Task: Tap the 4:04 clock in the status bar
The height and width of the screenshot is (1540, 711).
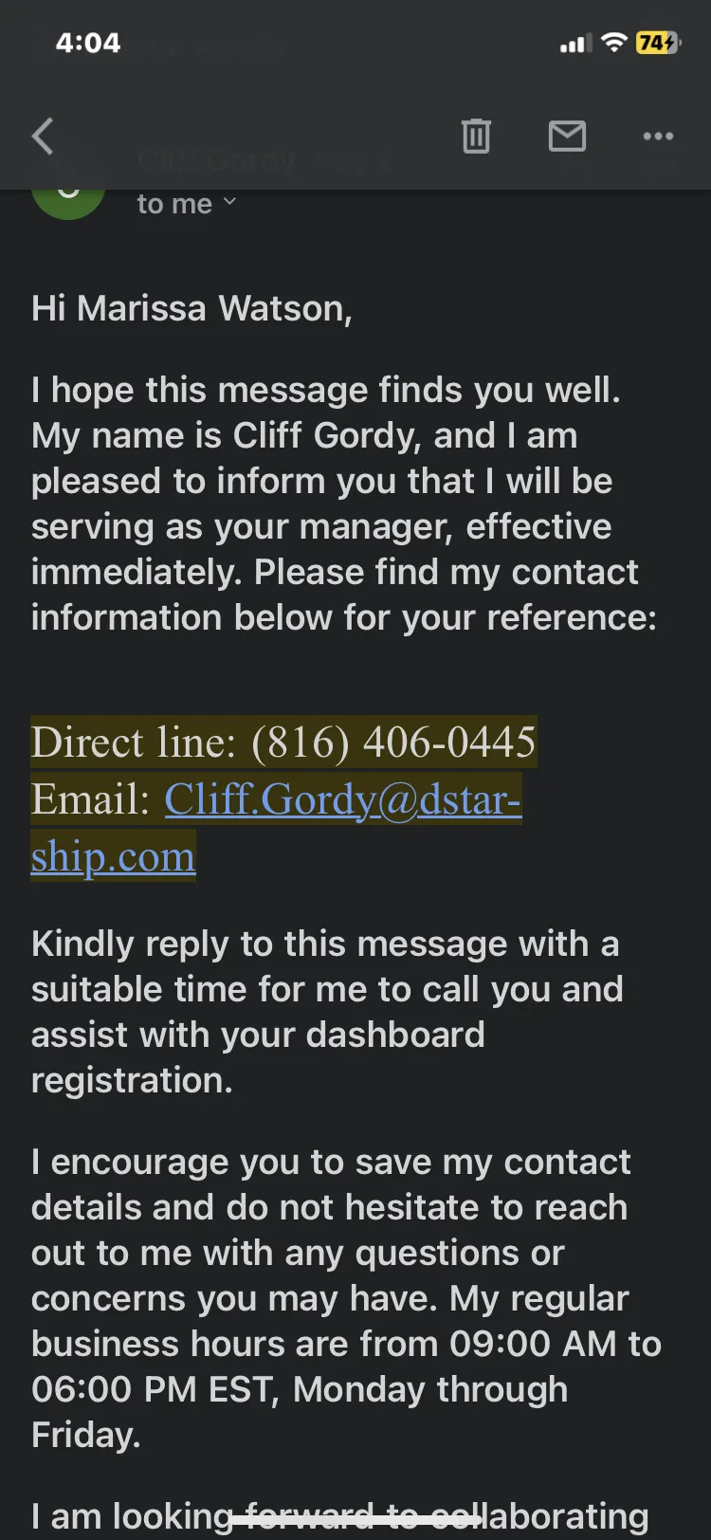Action: tap(88, 43)
